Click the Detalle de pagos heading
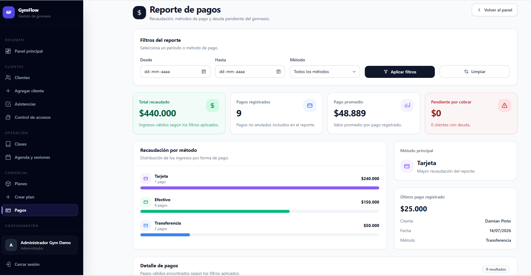The image size is (531, 276). coord(159,265)
